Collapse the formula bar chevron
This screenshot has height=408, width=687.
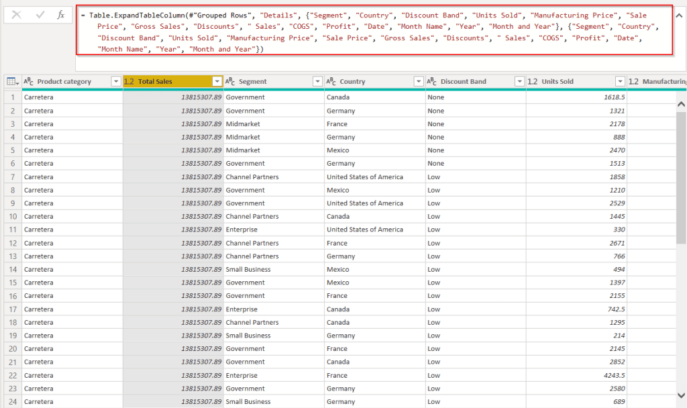coord(679,15)
